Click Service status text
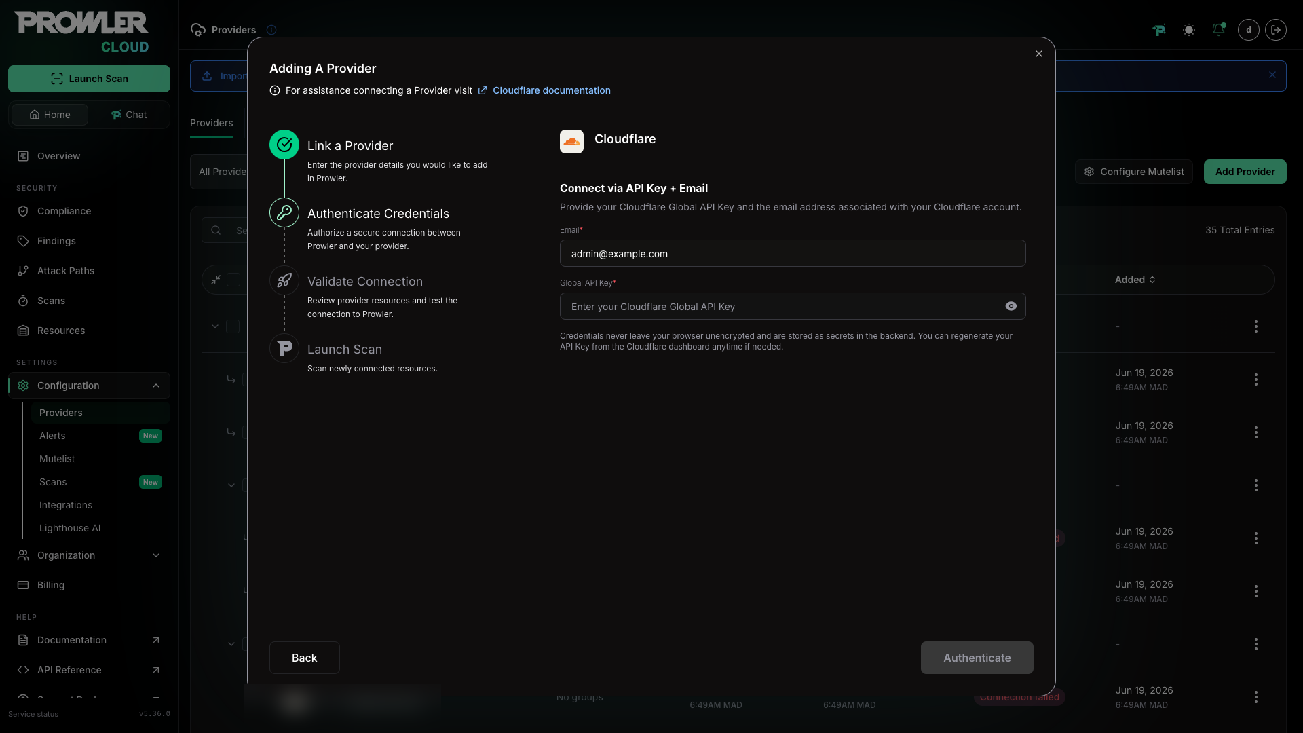 [x=33, y=714]
